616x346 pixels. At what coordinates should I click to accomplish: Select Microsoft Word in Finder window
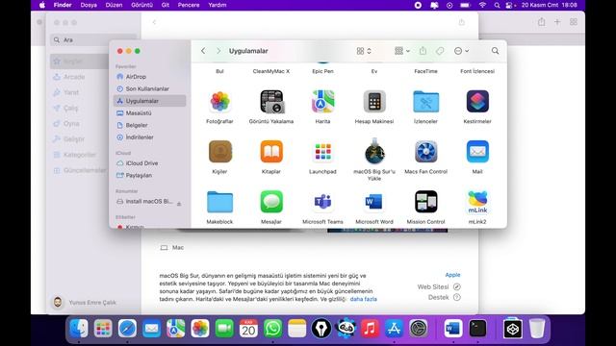tap(374, 202)
